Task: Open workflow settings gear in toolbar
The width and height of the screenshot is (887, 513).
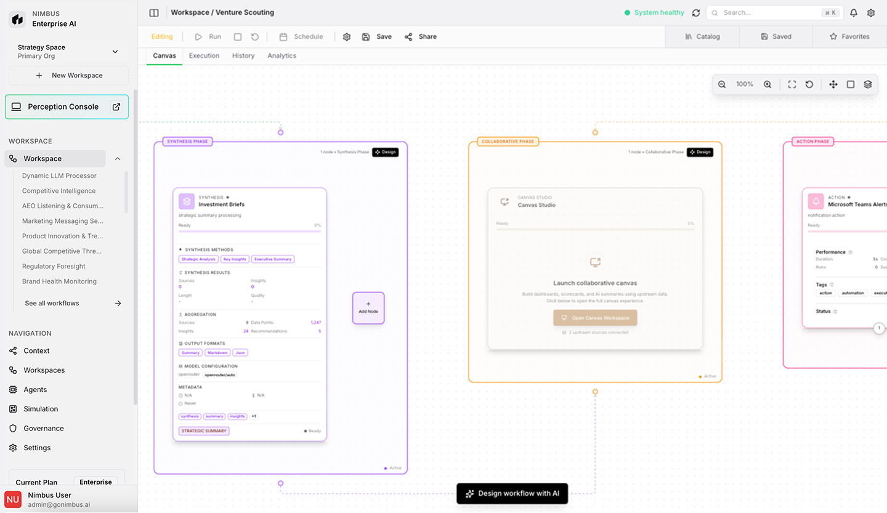Action: click(347, 37)
